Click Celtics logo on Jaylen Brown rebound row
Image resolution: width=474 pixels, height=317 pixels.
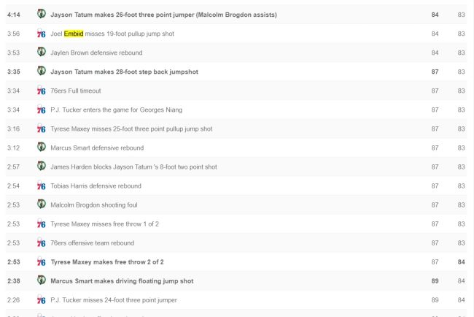(x=41, y=53)
